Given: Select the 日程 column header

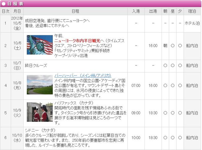Looking at the screenshot, I should (x=76, y=11).
